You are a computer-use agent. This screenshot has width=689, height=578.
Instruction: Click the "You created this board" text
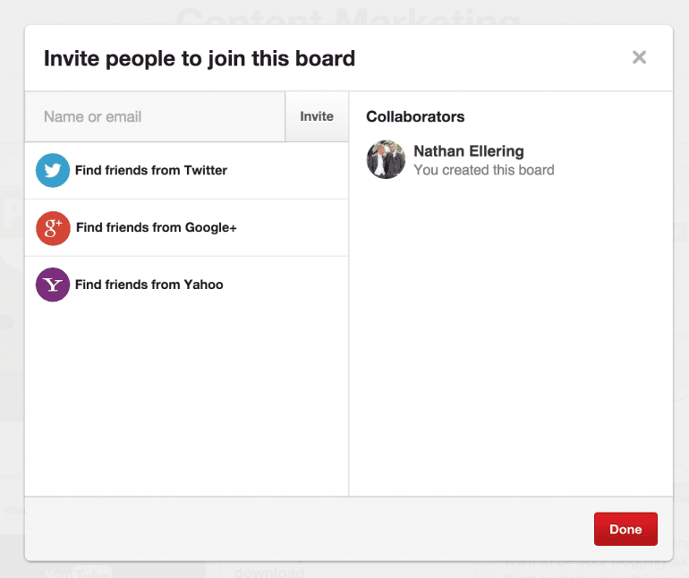point(483,170)
